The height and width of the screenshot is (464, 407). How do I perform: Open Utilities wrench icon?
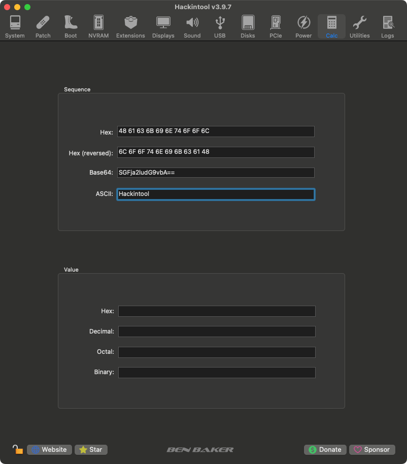[359, 22]
